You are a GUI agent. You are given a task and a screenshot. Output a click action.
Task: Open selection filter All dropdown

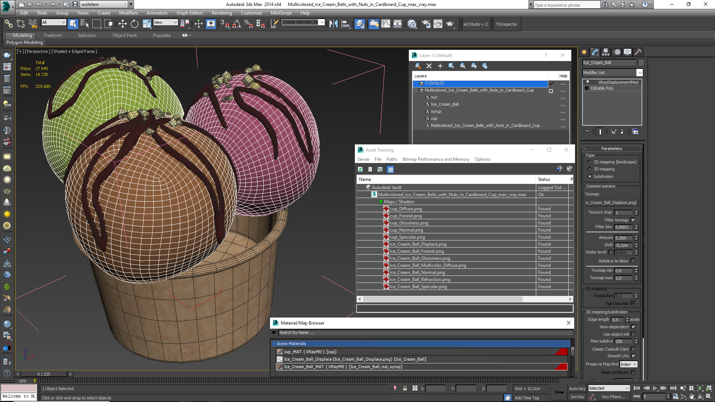point(54,22)
